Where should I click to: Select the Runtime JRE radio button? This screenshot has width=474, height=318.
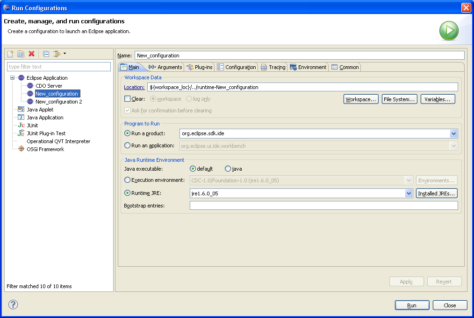pyautogui.click(x=127, y=193)
